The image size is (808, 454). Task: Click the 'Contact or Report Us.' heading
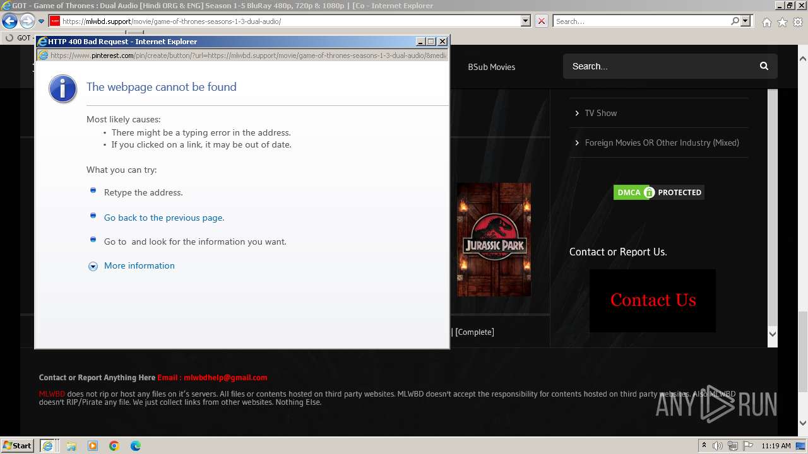(618, 252)
